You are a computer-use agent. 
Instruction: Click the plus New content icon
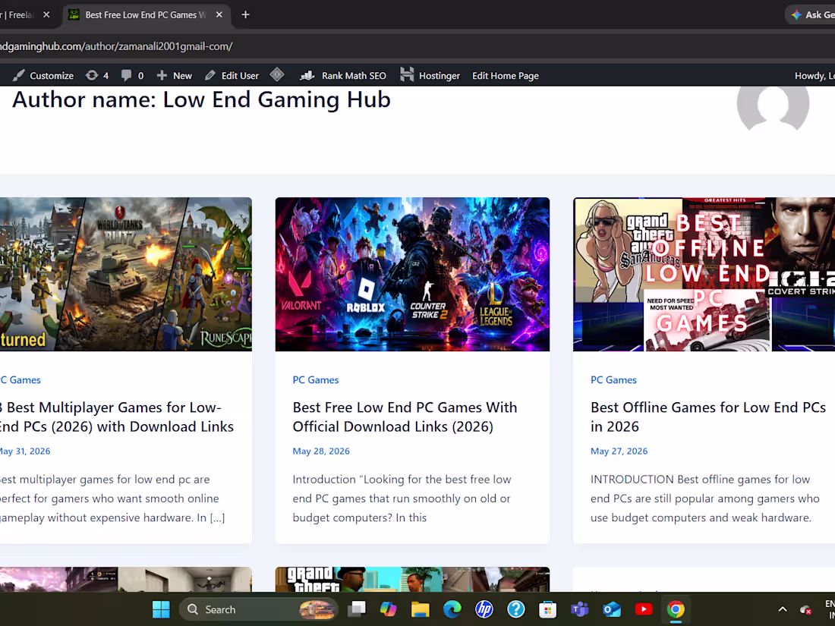162,76
